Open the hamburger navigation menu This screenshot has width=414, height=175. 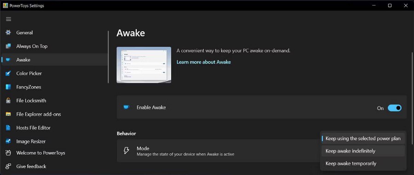(x=8, y=19)
